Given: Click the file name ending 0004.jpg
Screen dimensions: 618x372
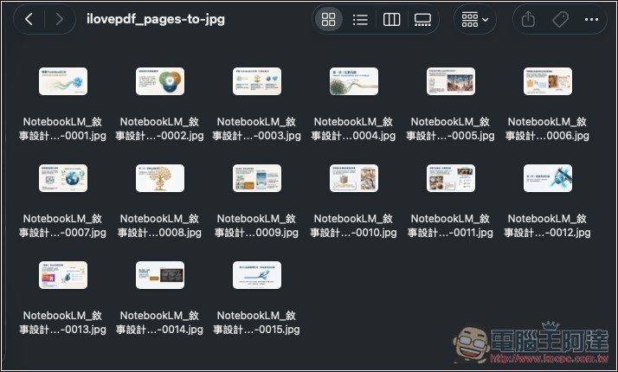Looking at the screenshot, I should 353,129.
